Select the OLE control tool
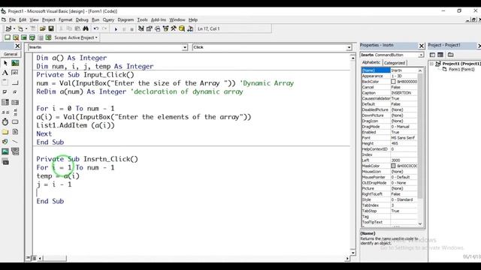 [5, 161]
